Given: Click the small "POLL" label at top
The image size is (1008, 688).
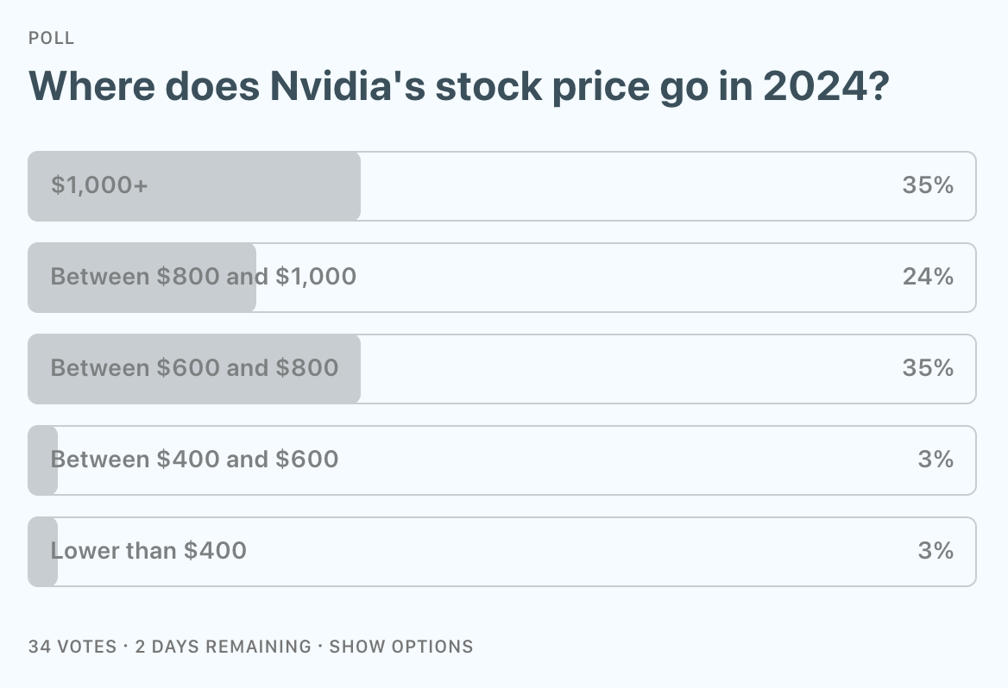Looking at the screenshot, I should tap(52, 38).
